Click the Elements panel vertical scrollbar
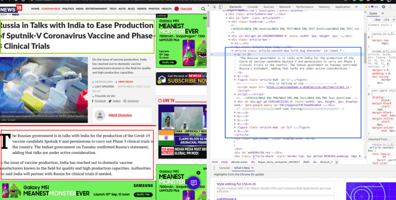This screenshot has width=396, height=200. 365,48
